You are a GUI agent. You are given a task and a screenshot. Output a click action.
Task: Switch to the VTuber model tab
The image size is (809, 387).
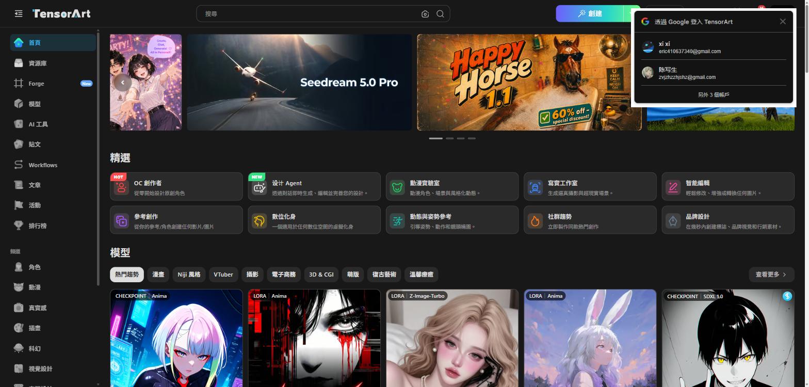coord(223,275)
